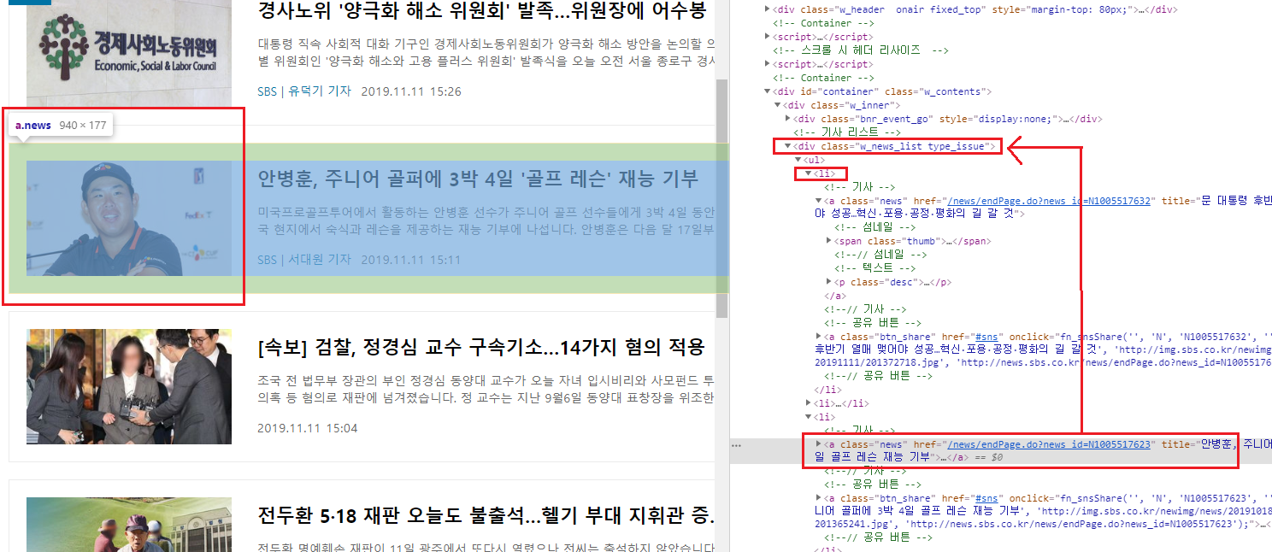
Task: Select the '== $0' marker on selected row
Action: pos(986,458)
